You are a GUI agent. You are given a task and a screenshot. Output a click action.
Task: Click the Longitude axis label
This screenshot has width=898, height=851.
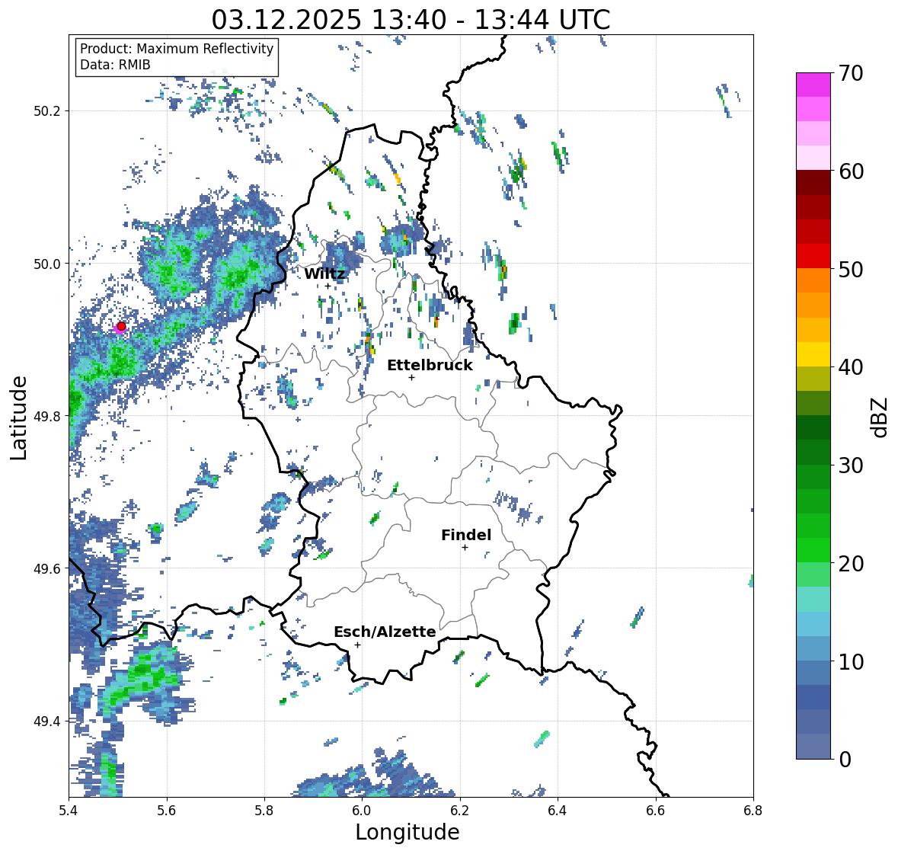pos(407,832)
